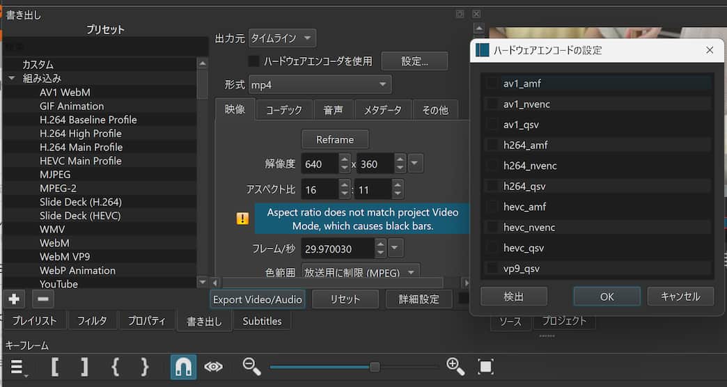Collapse the 組み込み preset group
The image size is (727, 387).
click(x=12, y=79)
